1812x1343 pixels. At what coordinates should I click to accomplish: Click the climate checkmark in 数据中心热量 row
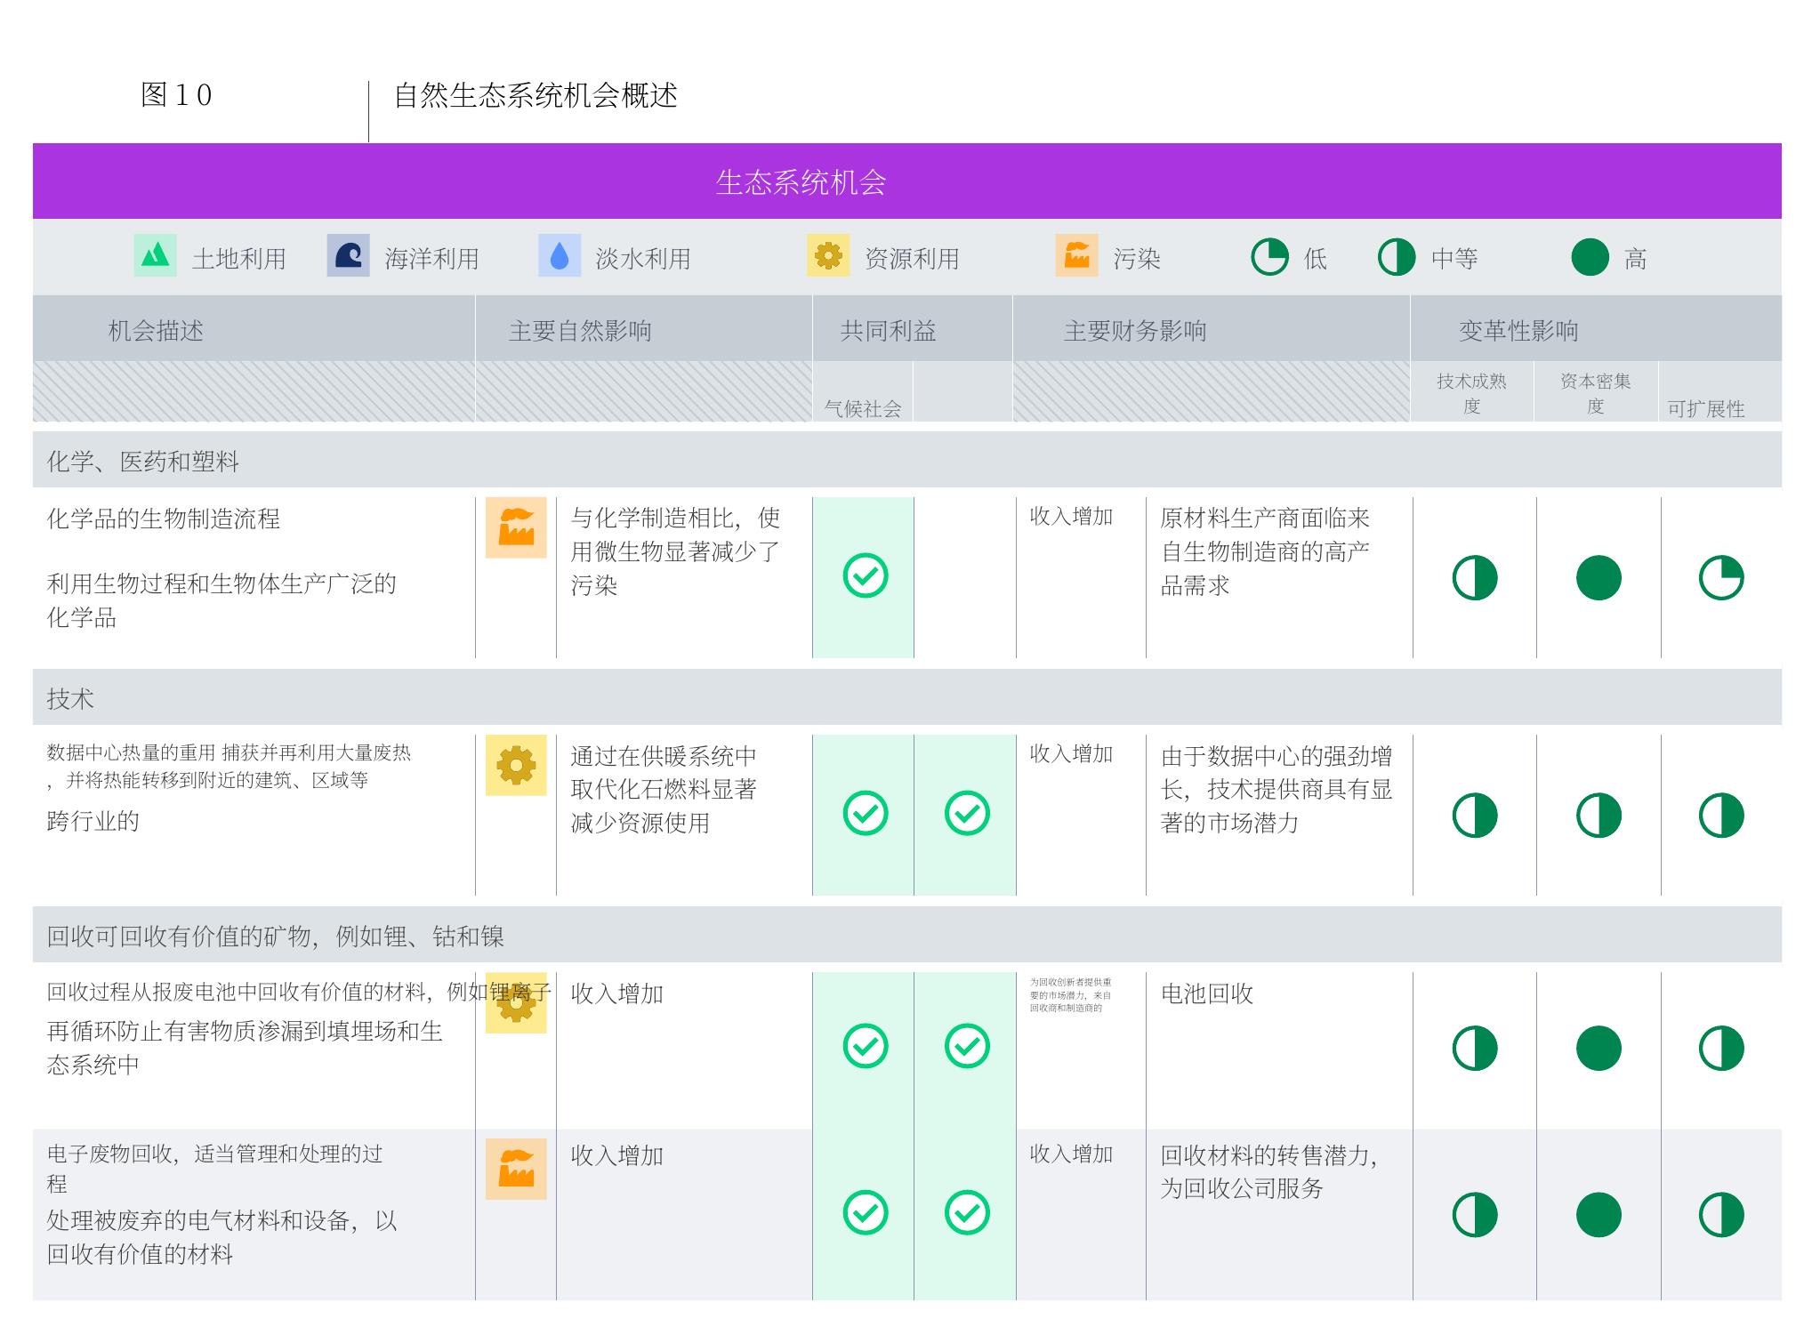tap(865, 813)
